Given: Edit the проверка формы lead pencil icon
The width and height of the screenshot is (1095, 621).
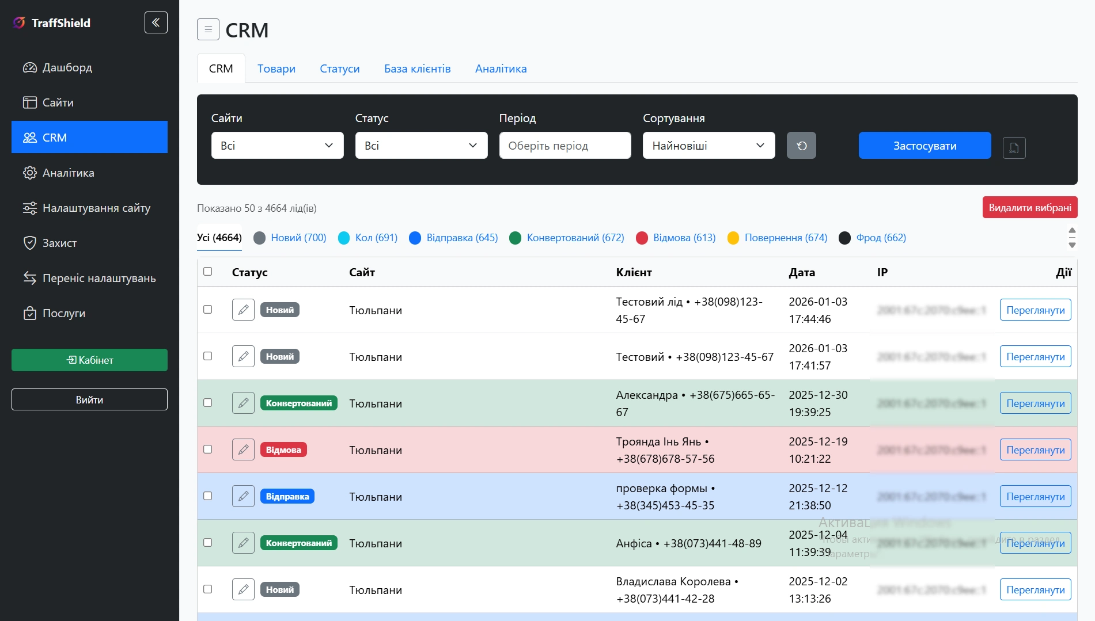Looking at the screenshot, I should 243,496.
